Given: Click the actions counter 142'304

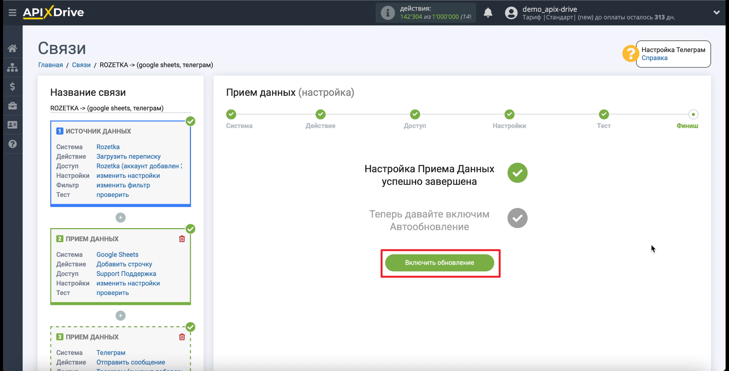Looking at the screenshot, I should pyautogui.click(x=411, y=17).
